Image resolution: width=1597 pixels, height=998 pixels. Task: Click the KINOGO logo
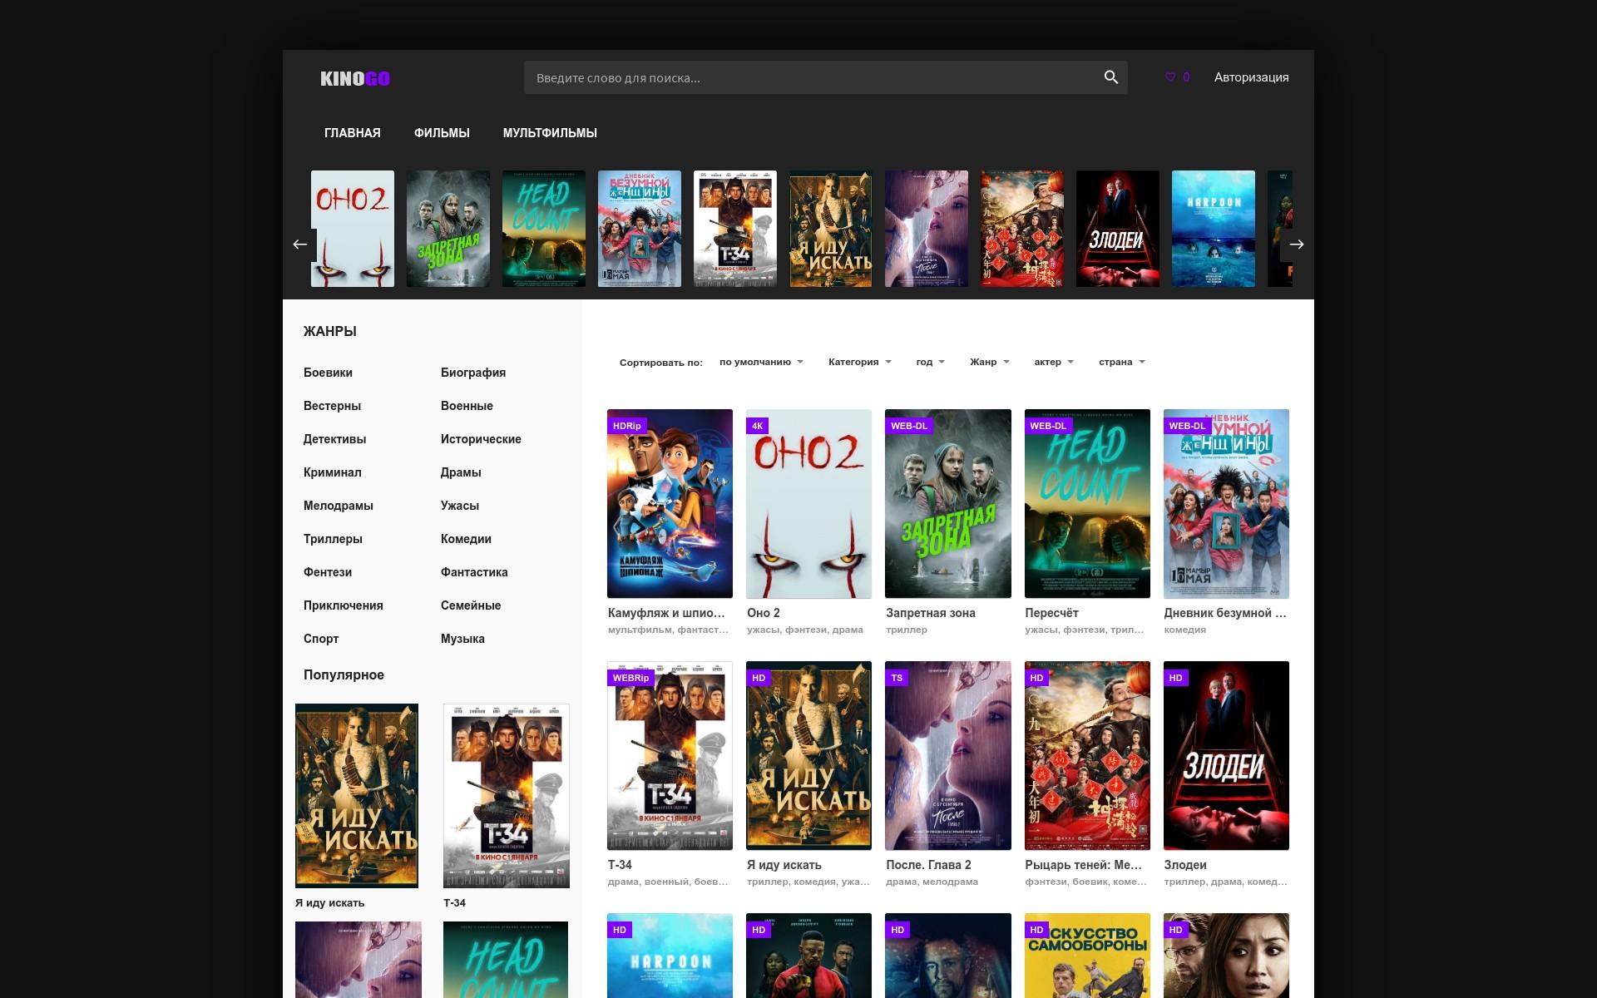coord(355,78)
